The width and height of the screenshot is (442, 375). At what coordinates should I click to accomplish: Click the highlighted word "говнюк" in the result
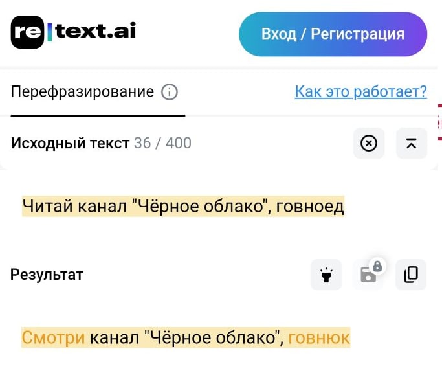click(319, 337)
